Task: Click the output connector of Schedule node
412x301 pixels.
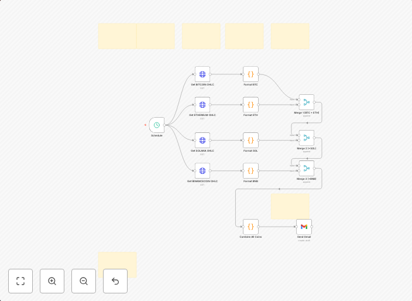Action: pyautogui.click(x=166, y=125)
